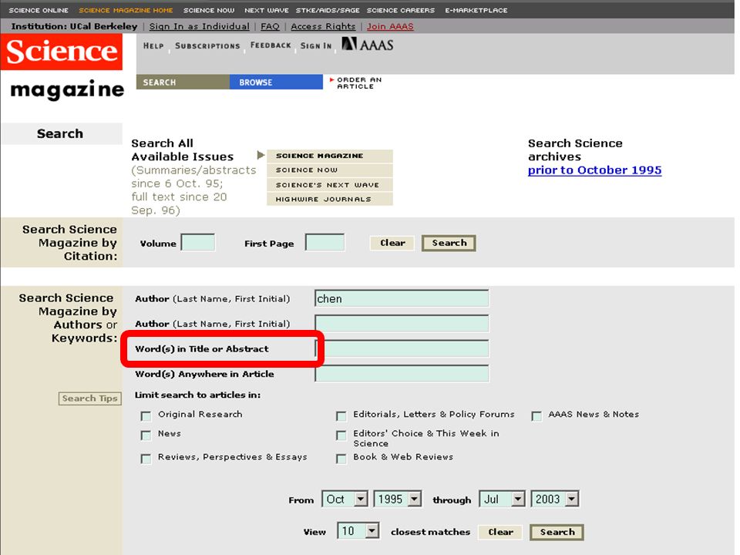Expand the View count dropdown showing 10
The height and width of the screenshot is (555, 740).
(x=358, y=531)
